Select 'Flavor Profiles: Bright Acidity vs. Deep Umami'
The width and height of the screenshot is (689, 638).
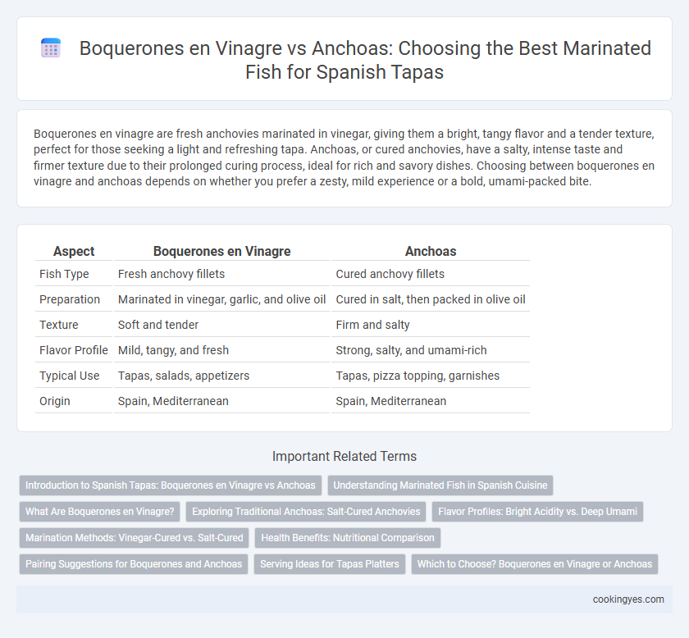click(537, 512)
